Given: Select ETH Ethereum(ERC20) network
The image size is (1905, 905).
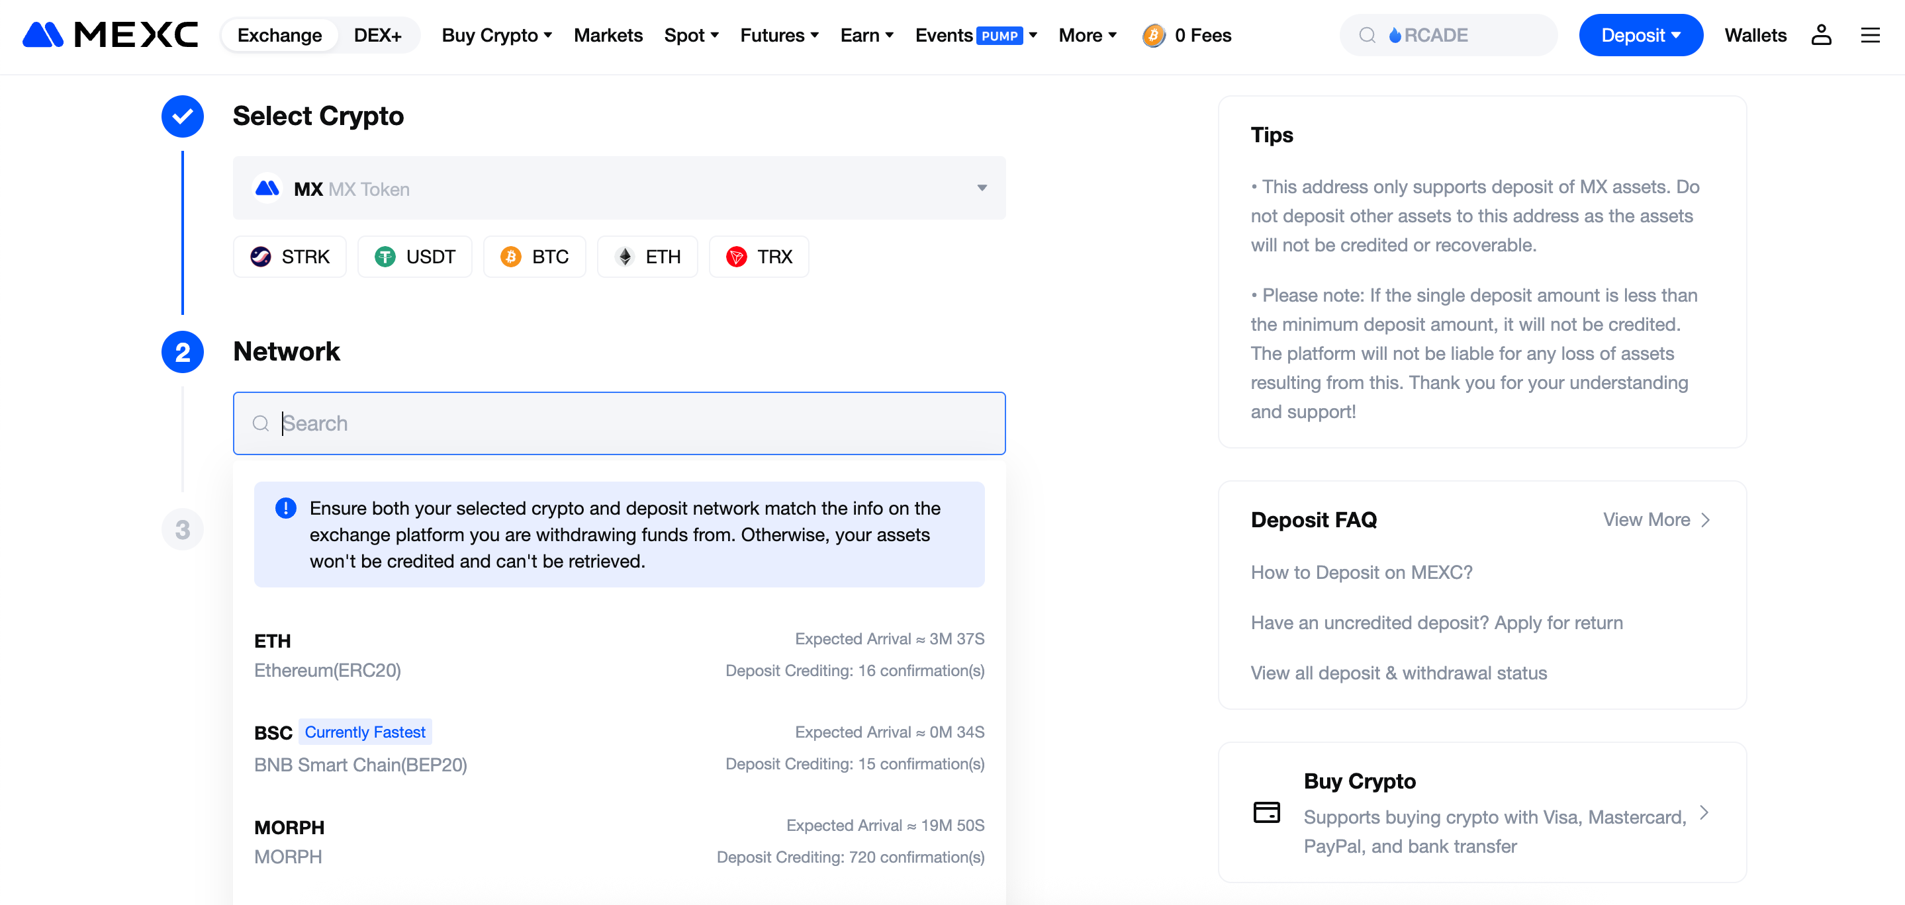Looking at the screenshot, I should (619, 654).
